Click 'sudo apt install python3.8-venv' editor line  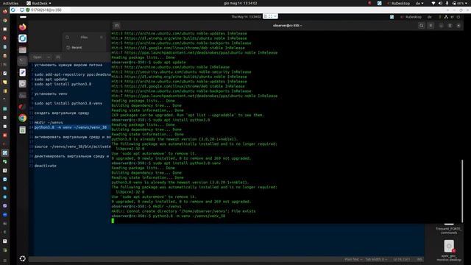coord(68,103)
